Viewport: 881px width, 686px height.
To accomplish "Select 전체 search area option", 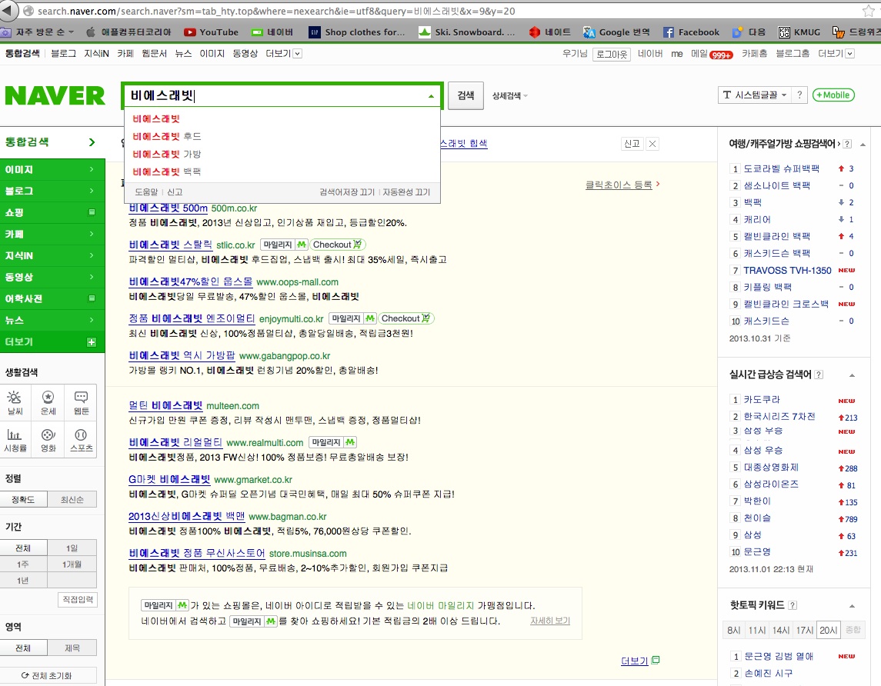I will (x=23, y=648).
